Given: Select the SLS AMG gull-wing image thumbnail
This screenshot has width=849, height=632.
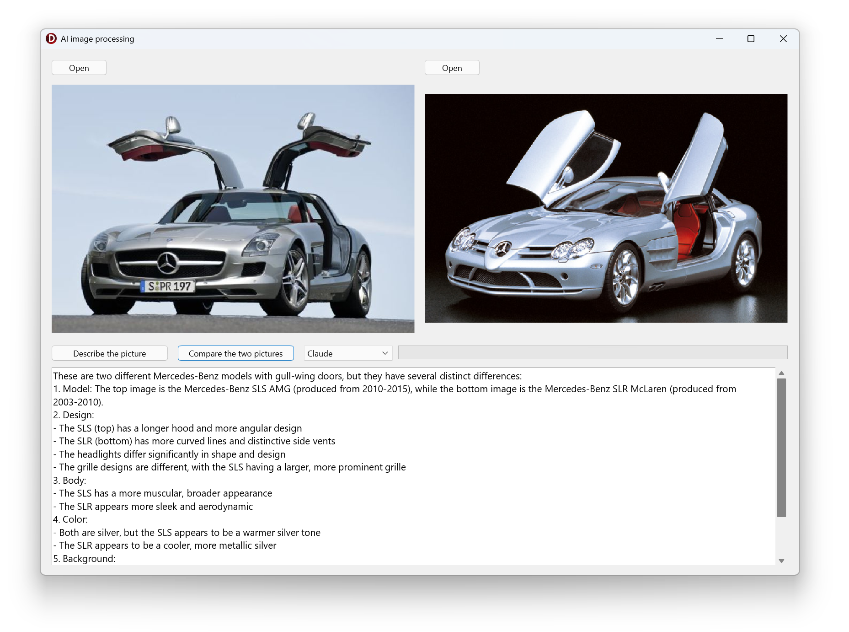Looking at the screenshot, I should point(233,208).
